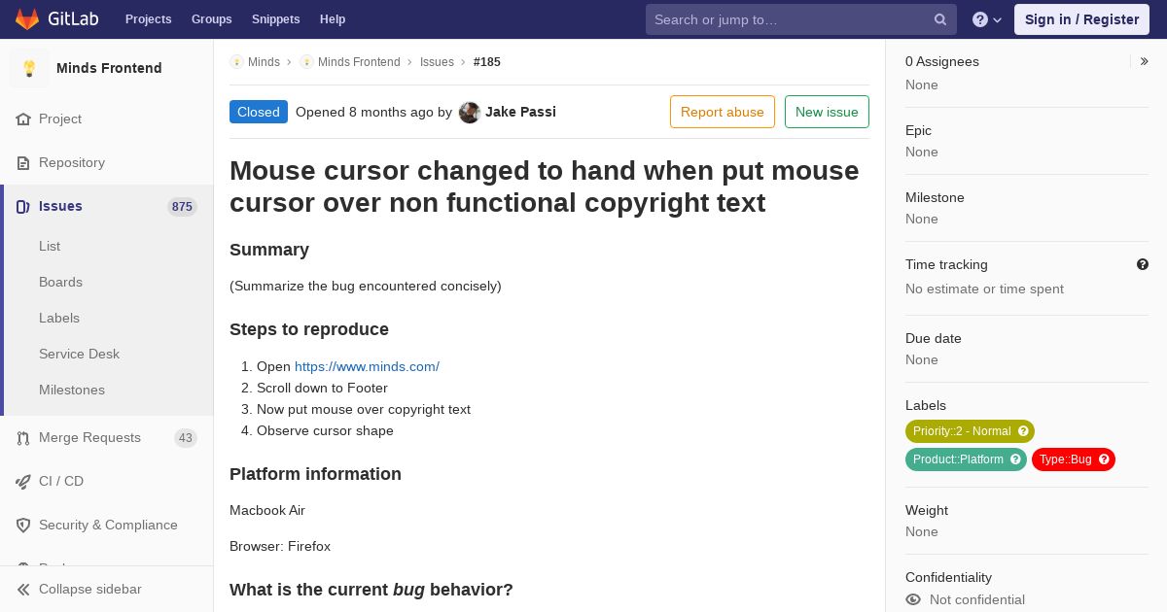
Task: Open the Projects menu
Action: [148, 19]
